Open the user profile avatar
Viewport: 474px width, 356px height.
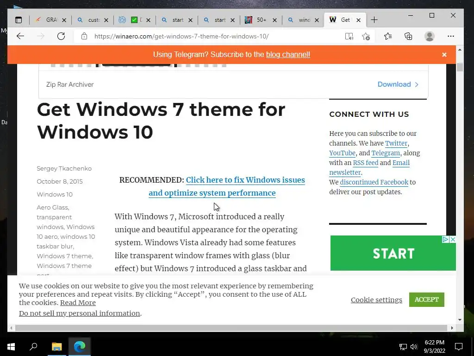click(429, 36)
